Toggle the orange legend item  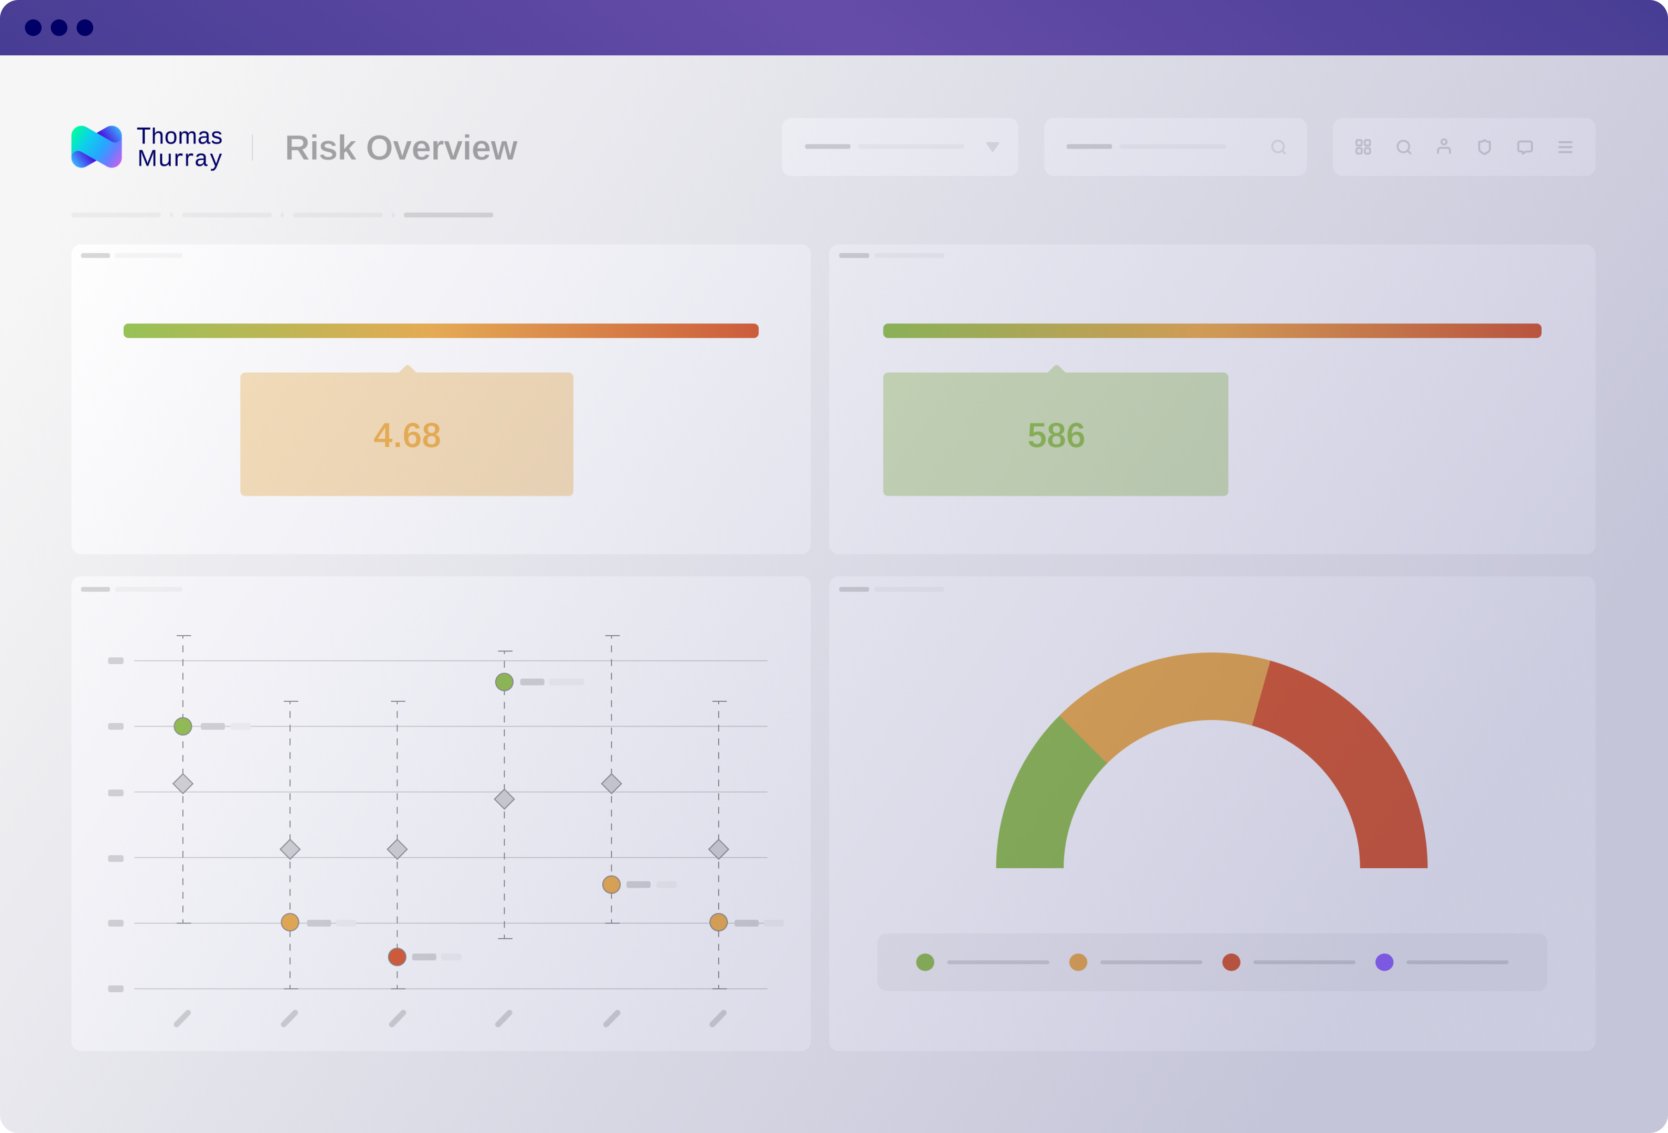1078,962
